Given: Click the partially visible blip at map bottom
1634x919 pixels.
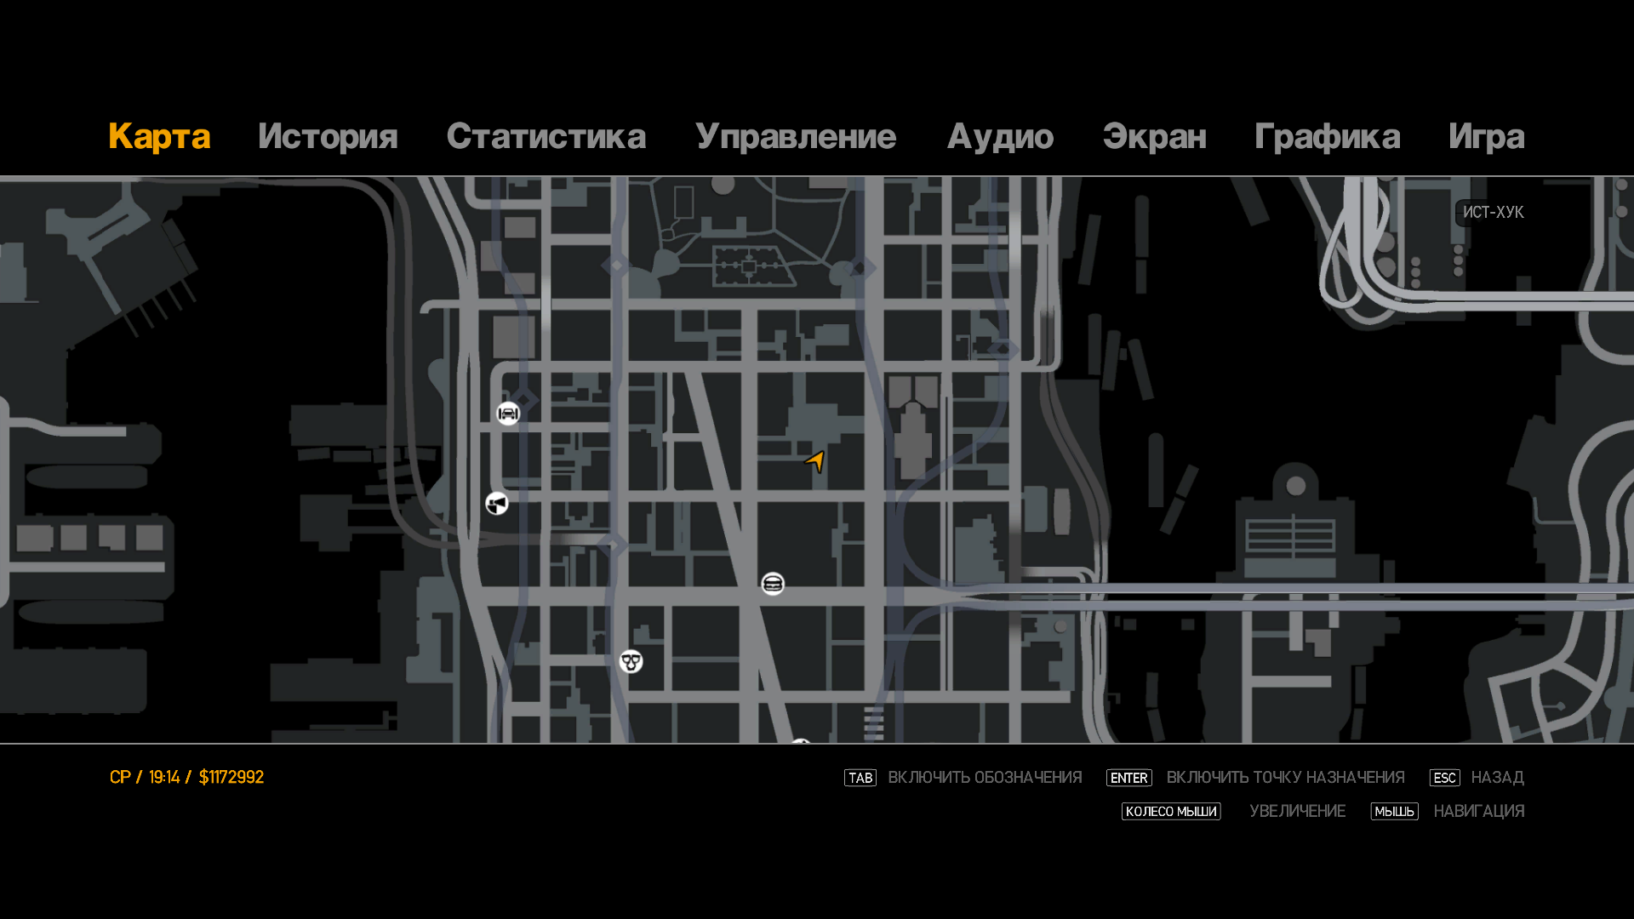Looking at the screenshot, I should click(800, 743).
